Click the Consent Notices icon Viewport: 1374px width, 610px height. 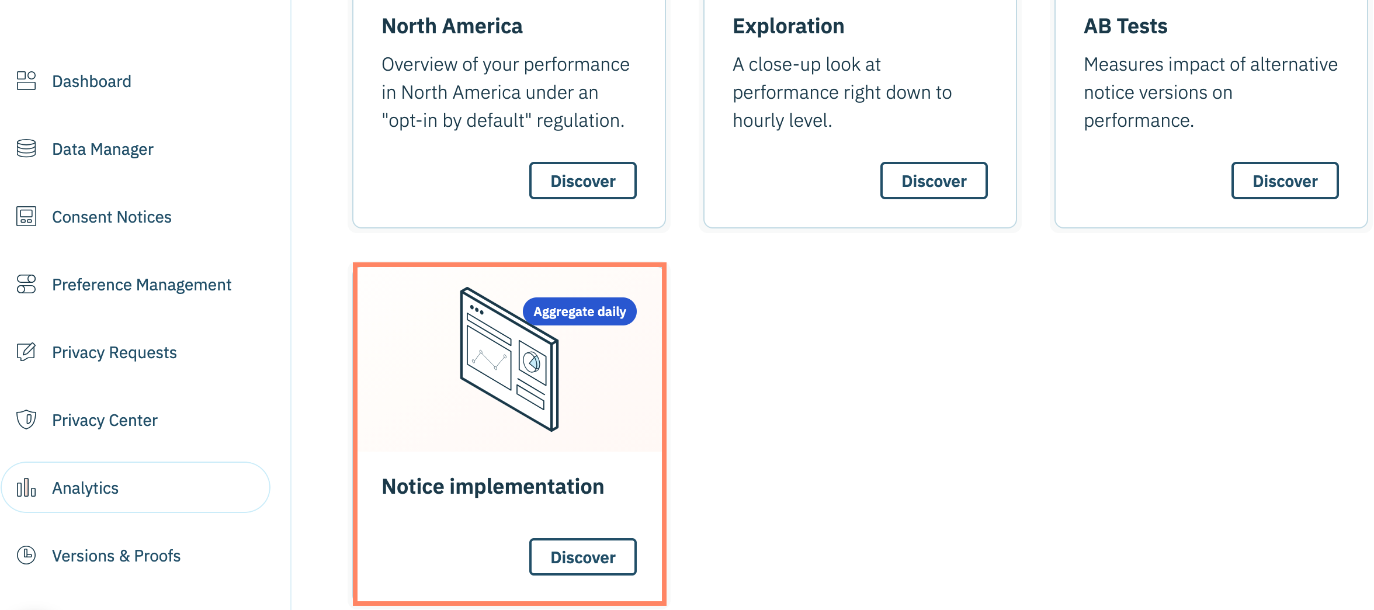pyautogui.click(x=26, y=216)
